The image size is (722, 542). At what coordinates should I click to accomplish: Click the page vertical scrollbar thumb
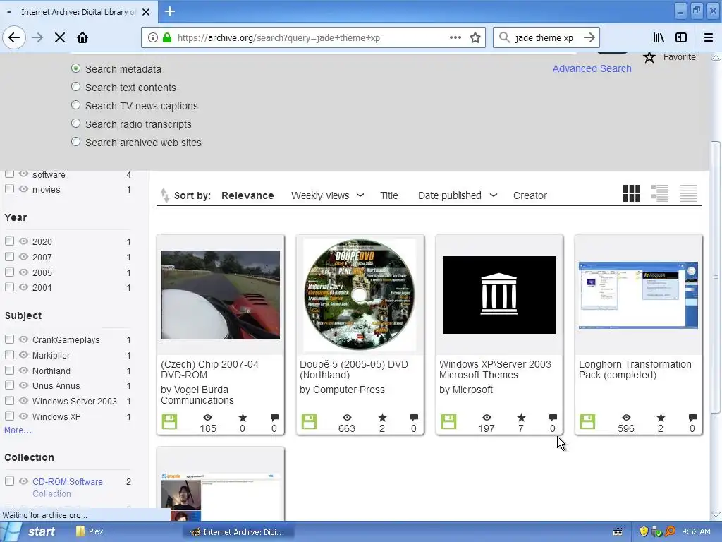(x=716, y=277)
